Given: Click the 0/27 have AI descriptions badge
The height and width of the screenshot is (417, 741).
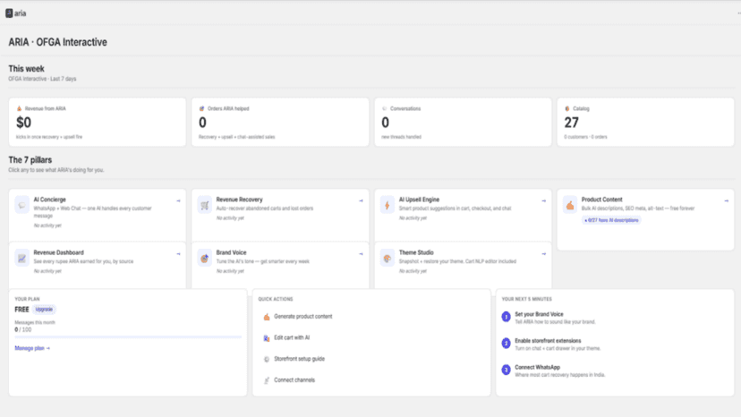Looking at the screenshot, I should 611,220.
